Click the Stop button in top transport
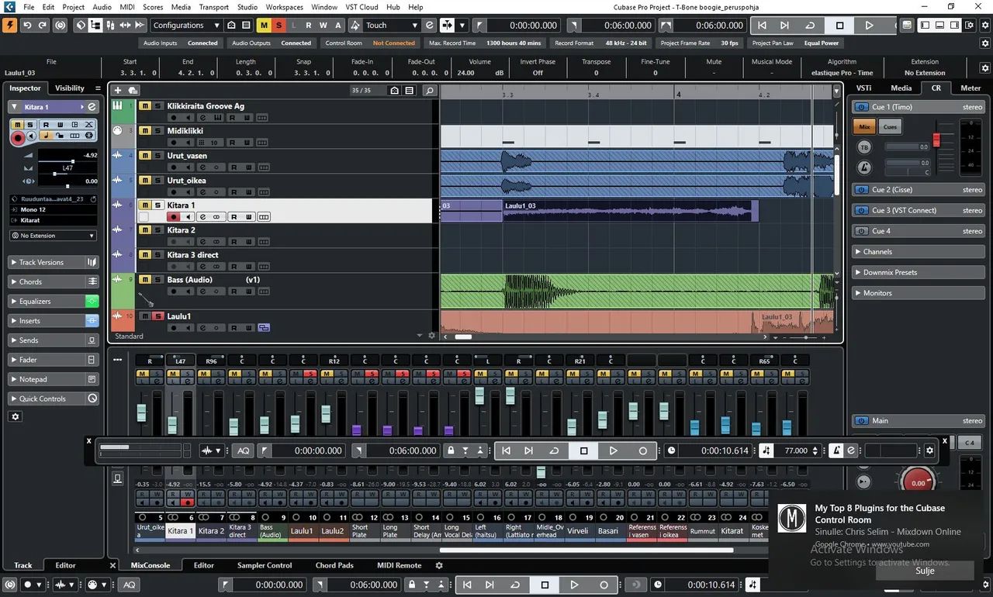This screenshot has height=597, width=993. point(839,26)
